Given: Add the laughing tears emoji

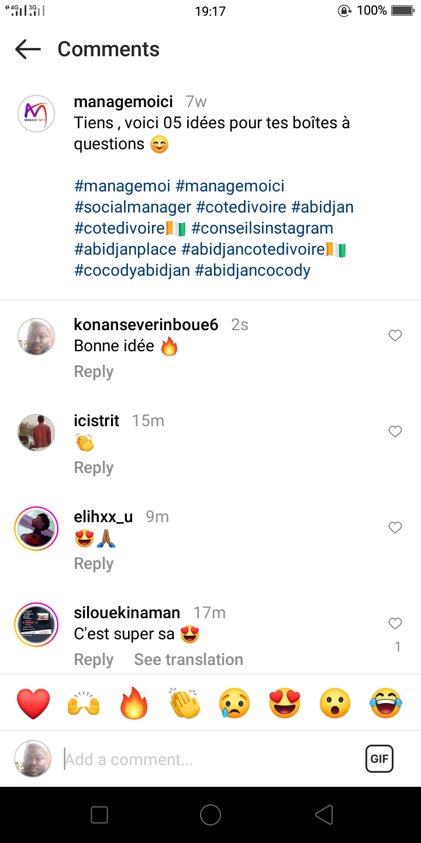Looking at the screenshot, I should click(x=386, y=703).
